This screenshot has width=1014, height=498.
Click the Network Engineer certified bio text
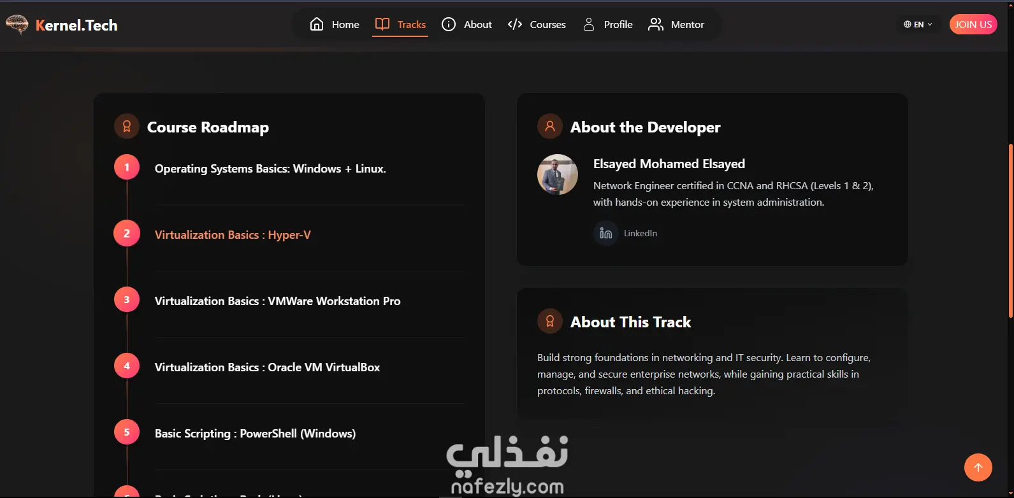[733, 194]
